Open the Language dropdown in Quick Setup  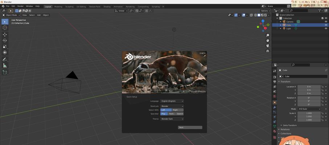172,101
